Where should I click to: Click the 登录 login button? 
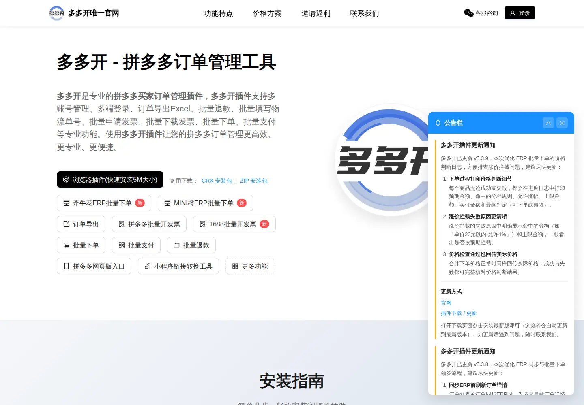click(520, 13)
